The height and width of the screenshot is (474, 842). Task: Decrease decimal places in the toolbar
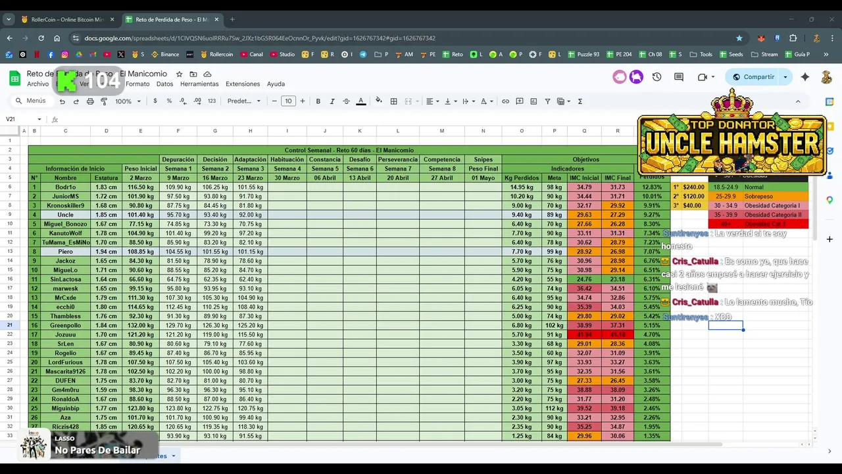point(183,101)
